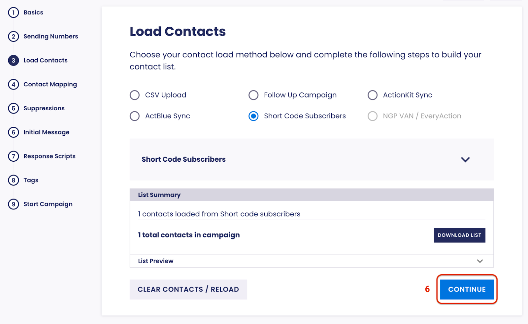
Task: Click the step 2 number icon
Action: click(14, 37)
